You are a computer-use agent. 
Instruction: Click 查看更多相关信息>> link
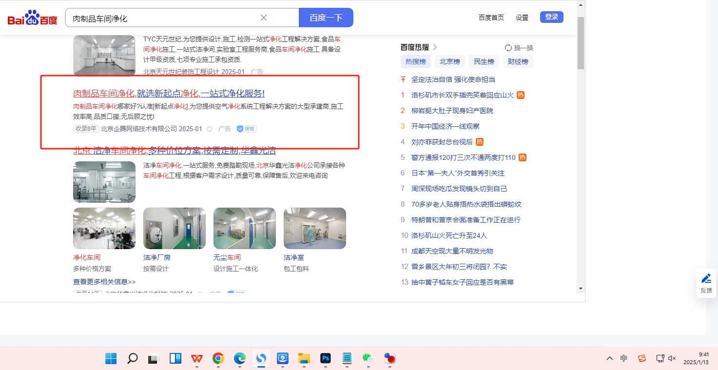click(104, 282)
